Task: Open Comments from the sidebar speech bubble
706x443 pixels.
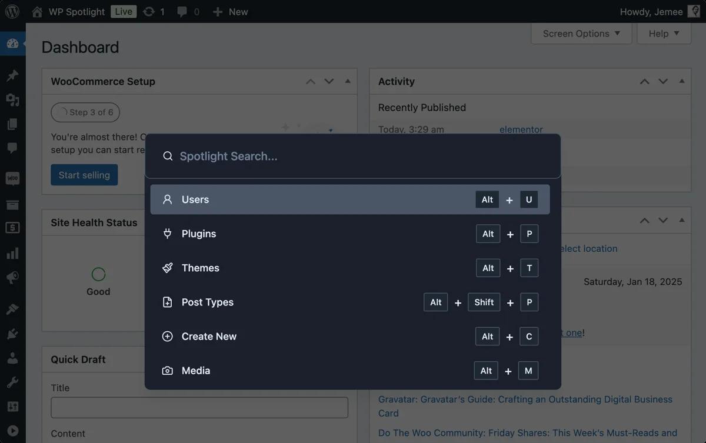Action: (x=12, y=148)
